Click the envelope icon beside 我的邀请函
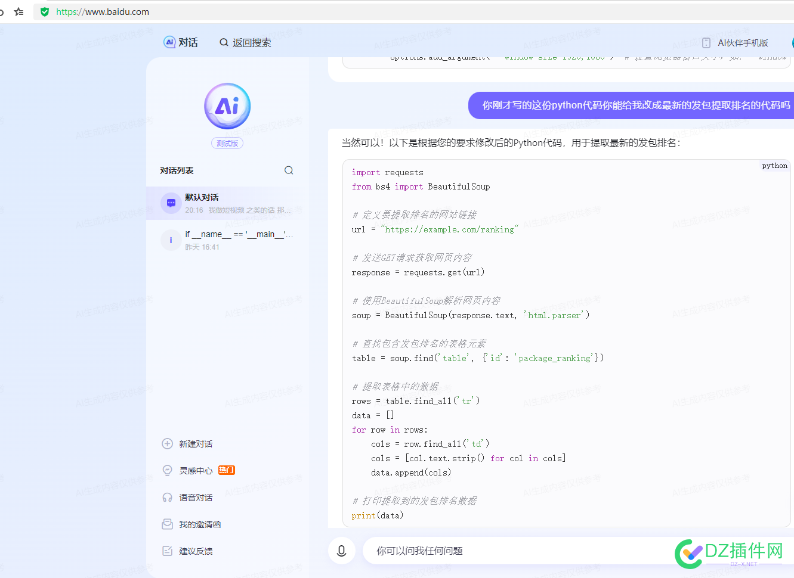 pyautogui.click(x=167, y=524)
